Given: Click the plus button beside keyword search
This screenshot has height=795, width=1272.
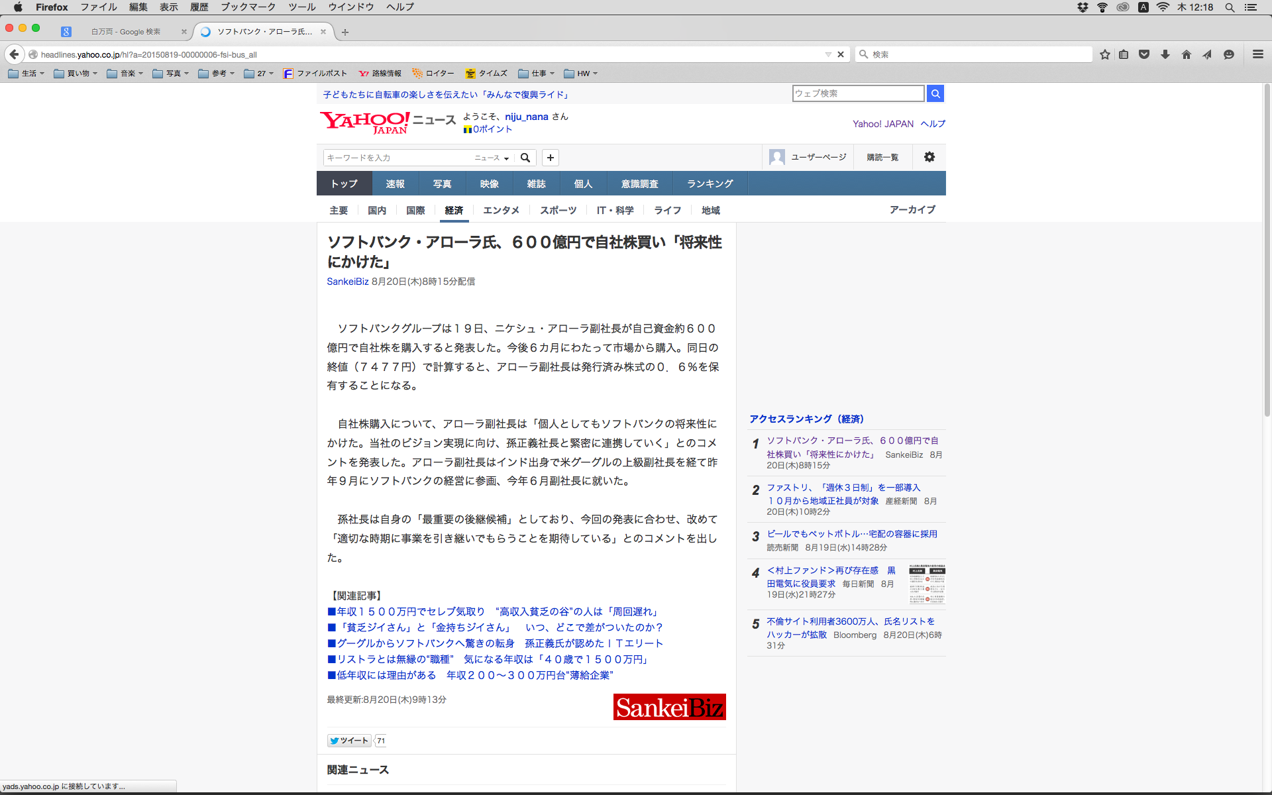Looking at the screenshot, I should point(550,158).
